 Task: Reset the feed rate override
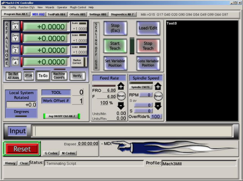pos(121,96)
